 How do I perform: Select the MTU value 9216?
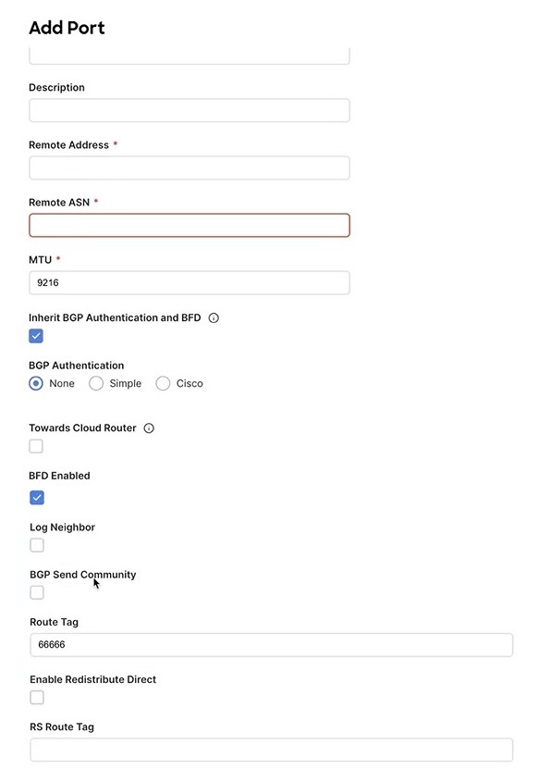pos(189,282)
